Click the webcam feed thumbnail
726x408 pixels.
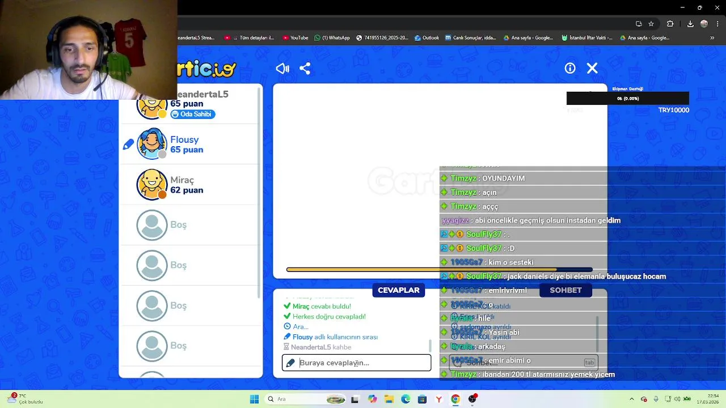point(88,50)
